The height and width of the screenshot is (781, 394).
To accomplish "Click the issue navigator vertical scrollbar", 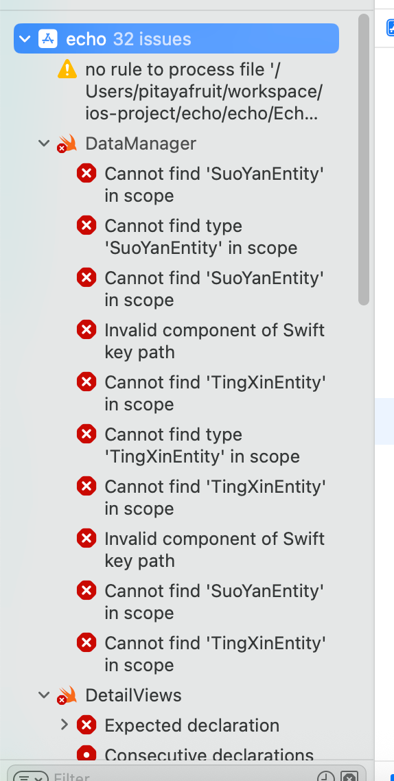I will tap(364, 159).
